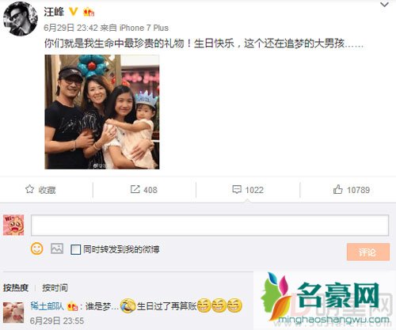The height and width of the screenshot is (330, 396).
Task: Open the 汪峰 profile name link
Action: point(54,12)
